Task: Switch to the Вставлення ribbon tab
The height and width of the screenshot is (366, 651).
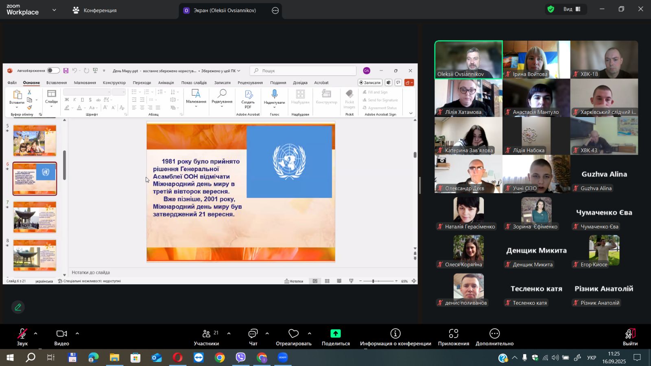Action: point(57,83)
